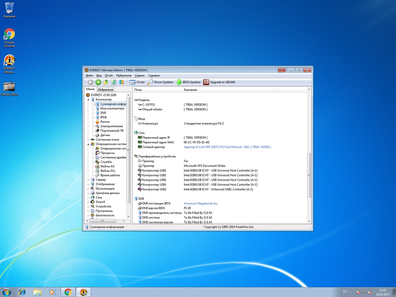Click Driver Updates in the toolbar
This screenshot has height=297, width=396.
[160, 82]
